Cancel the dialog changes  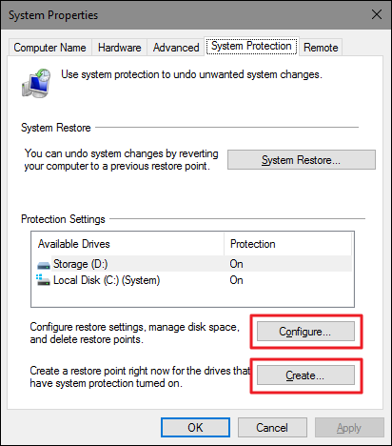point(272,427)
